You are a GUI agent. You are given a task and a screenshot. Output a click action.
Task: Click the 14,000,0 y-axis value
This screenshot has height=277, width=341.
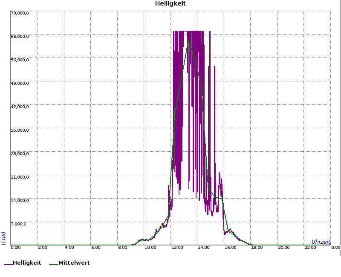(x=20, y=200)
